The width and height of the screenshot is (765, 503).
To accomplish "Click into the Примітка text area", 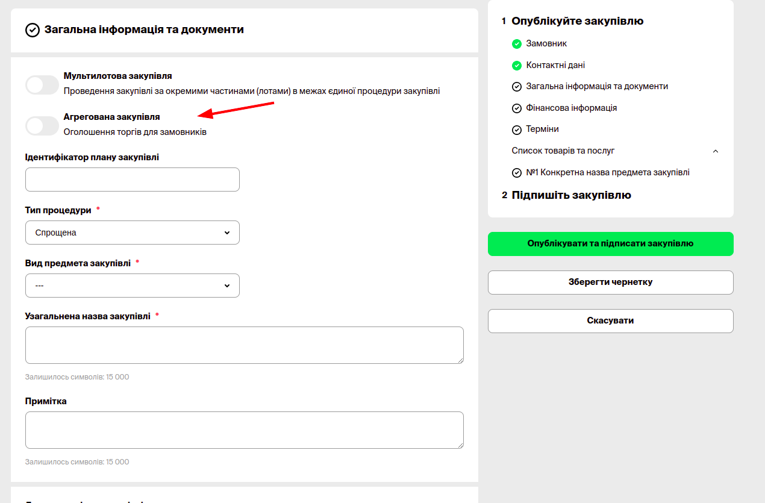I will 244,430.
